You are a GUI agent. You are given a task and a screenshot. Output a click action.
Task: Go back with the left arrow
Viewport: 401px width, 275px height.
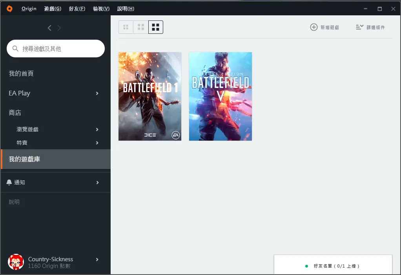(x=49, y=28)
